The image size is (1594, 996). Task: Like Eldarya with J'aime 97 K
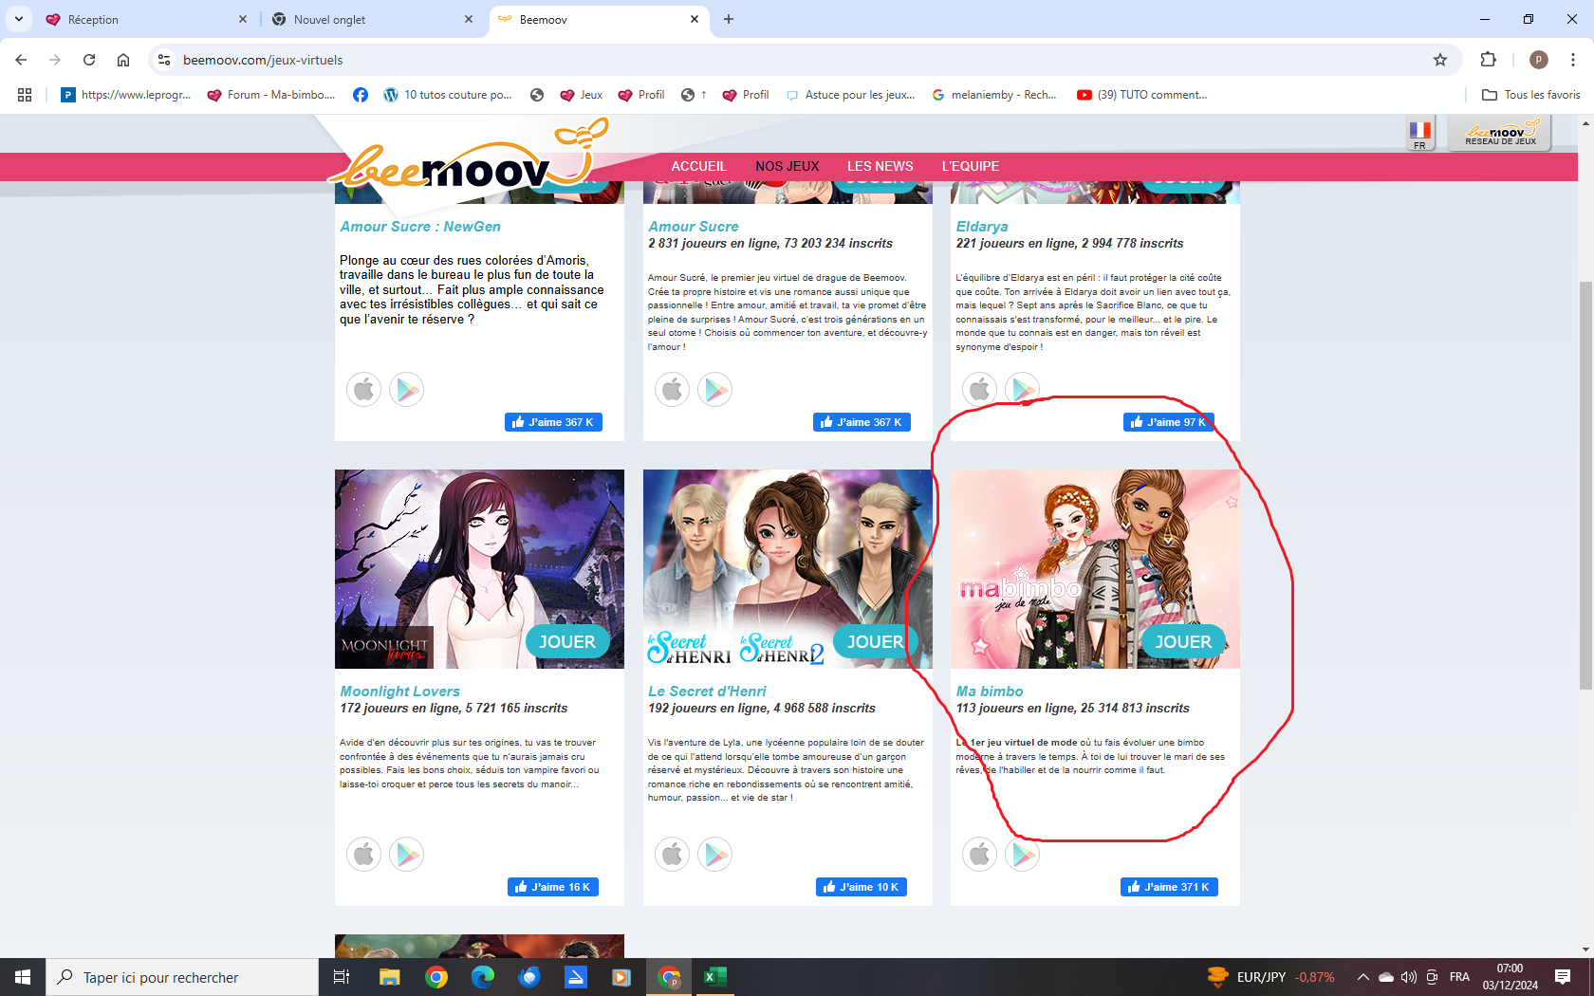[1169, 422]
